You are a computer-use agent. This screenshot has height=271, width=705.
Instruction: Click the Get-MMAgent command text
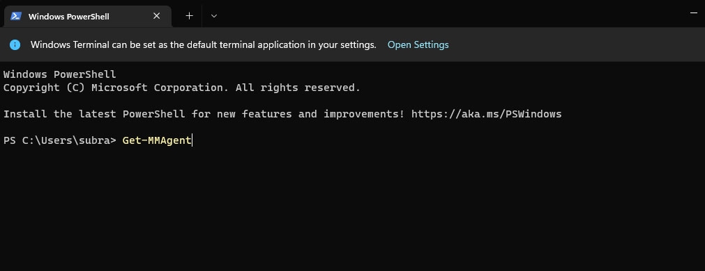(156, 140)
